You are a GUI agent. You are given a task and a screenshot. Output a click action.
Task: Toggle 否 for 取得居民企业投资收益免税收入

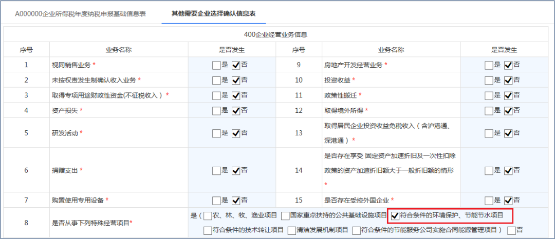(508, 133)
